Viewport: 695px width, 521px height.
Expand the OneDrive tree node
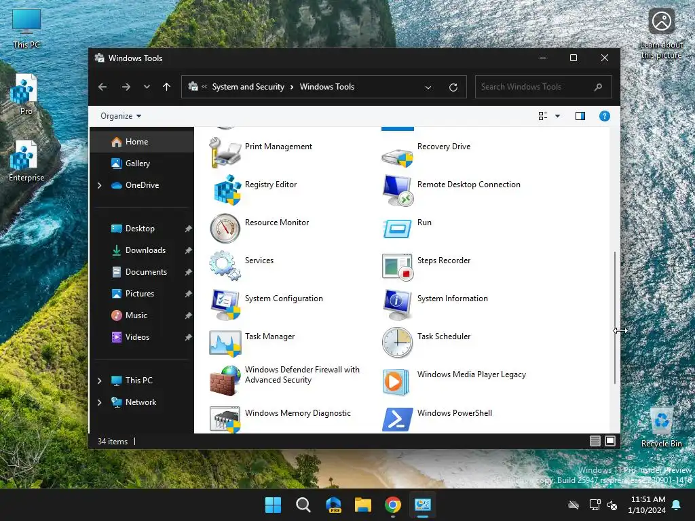point(100,185)
